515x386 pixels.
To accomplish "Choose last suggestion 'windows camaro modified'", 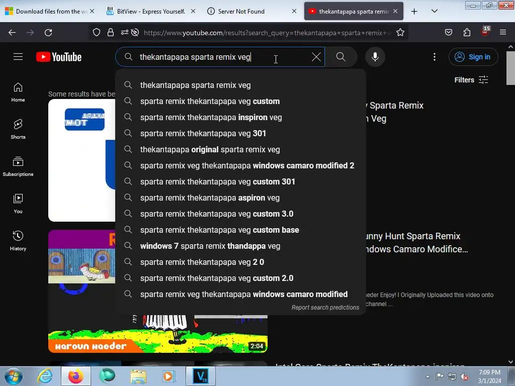I will pos(241,294).
